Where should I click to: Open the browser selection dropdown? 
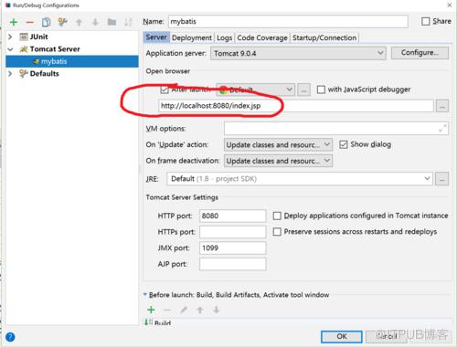255,90
